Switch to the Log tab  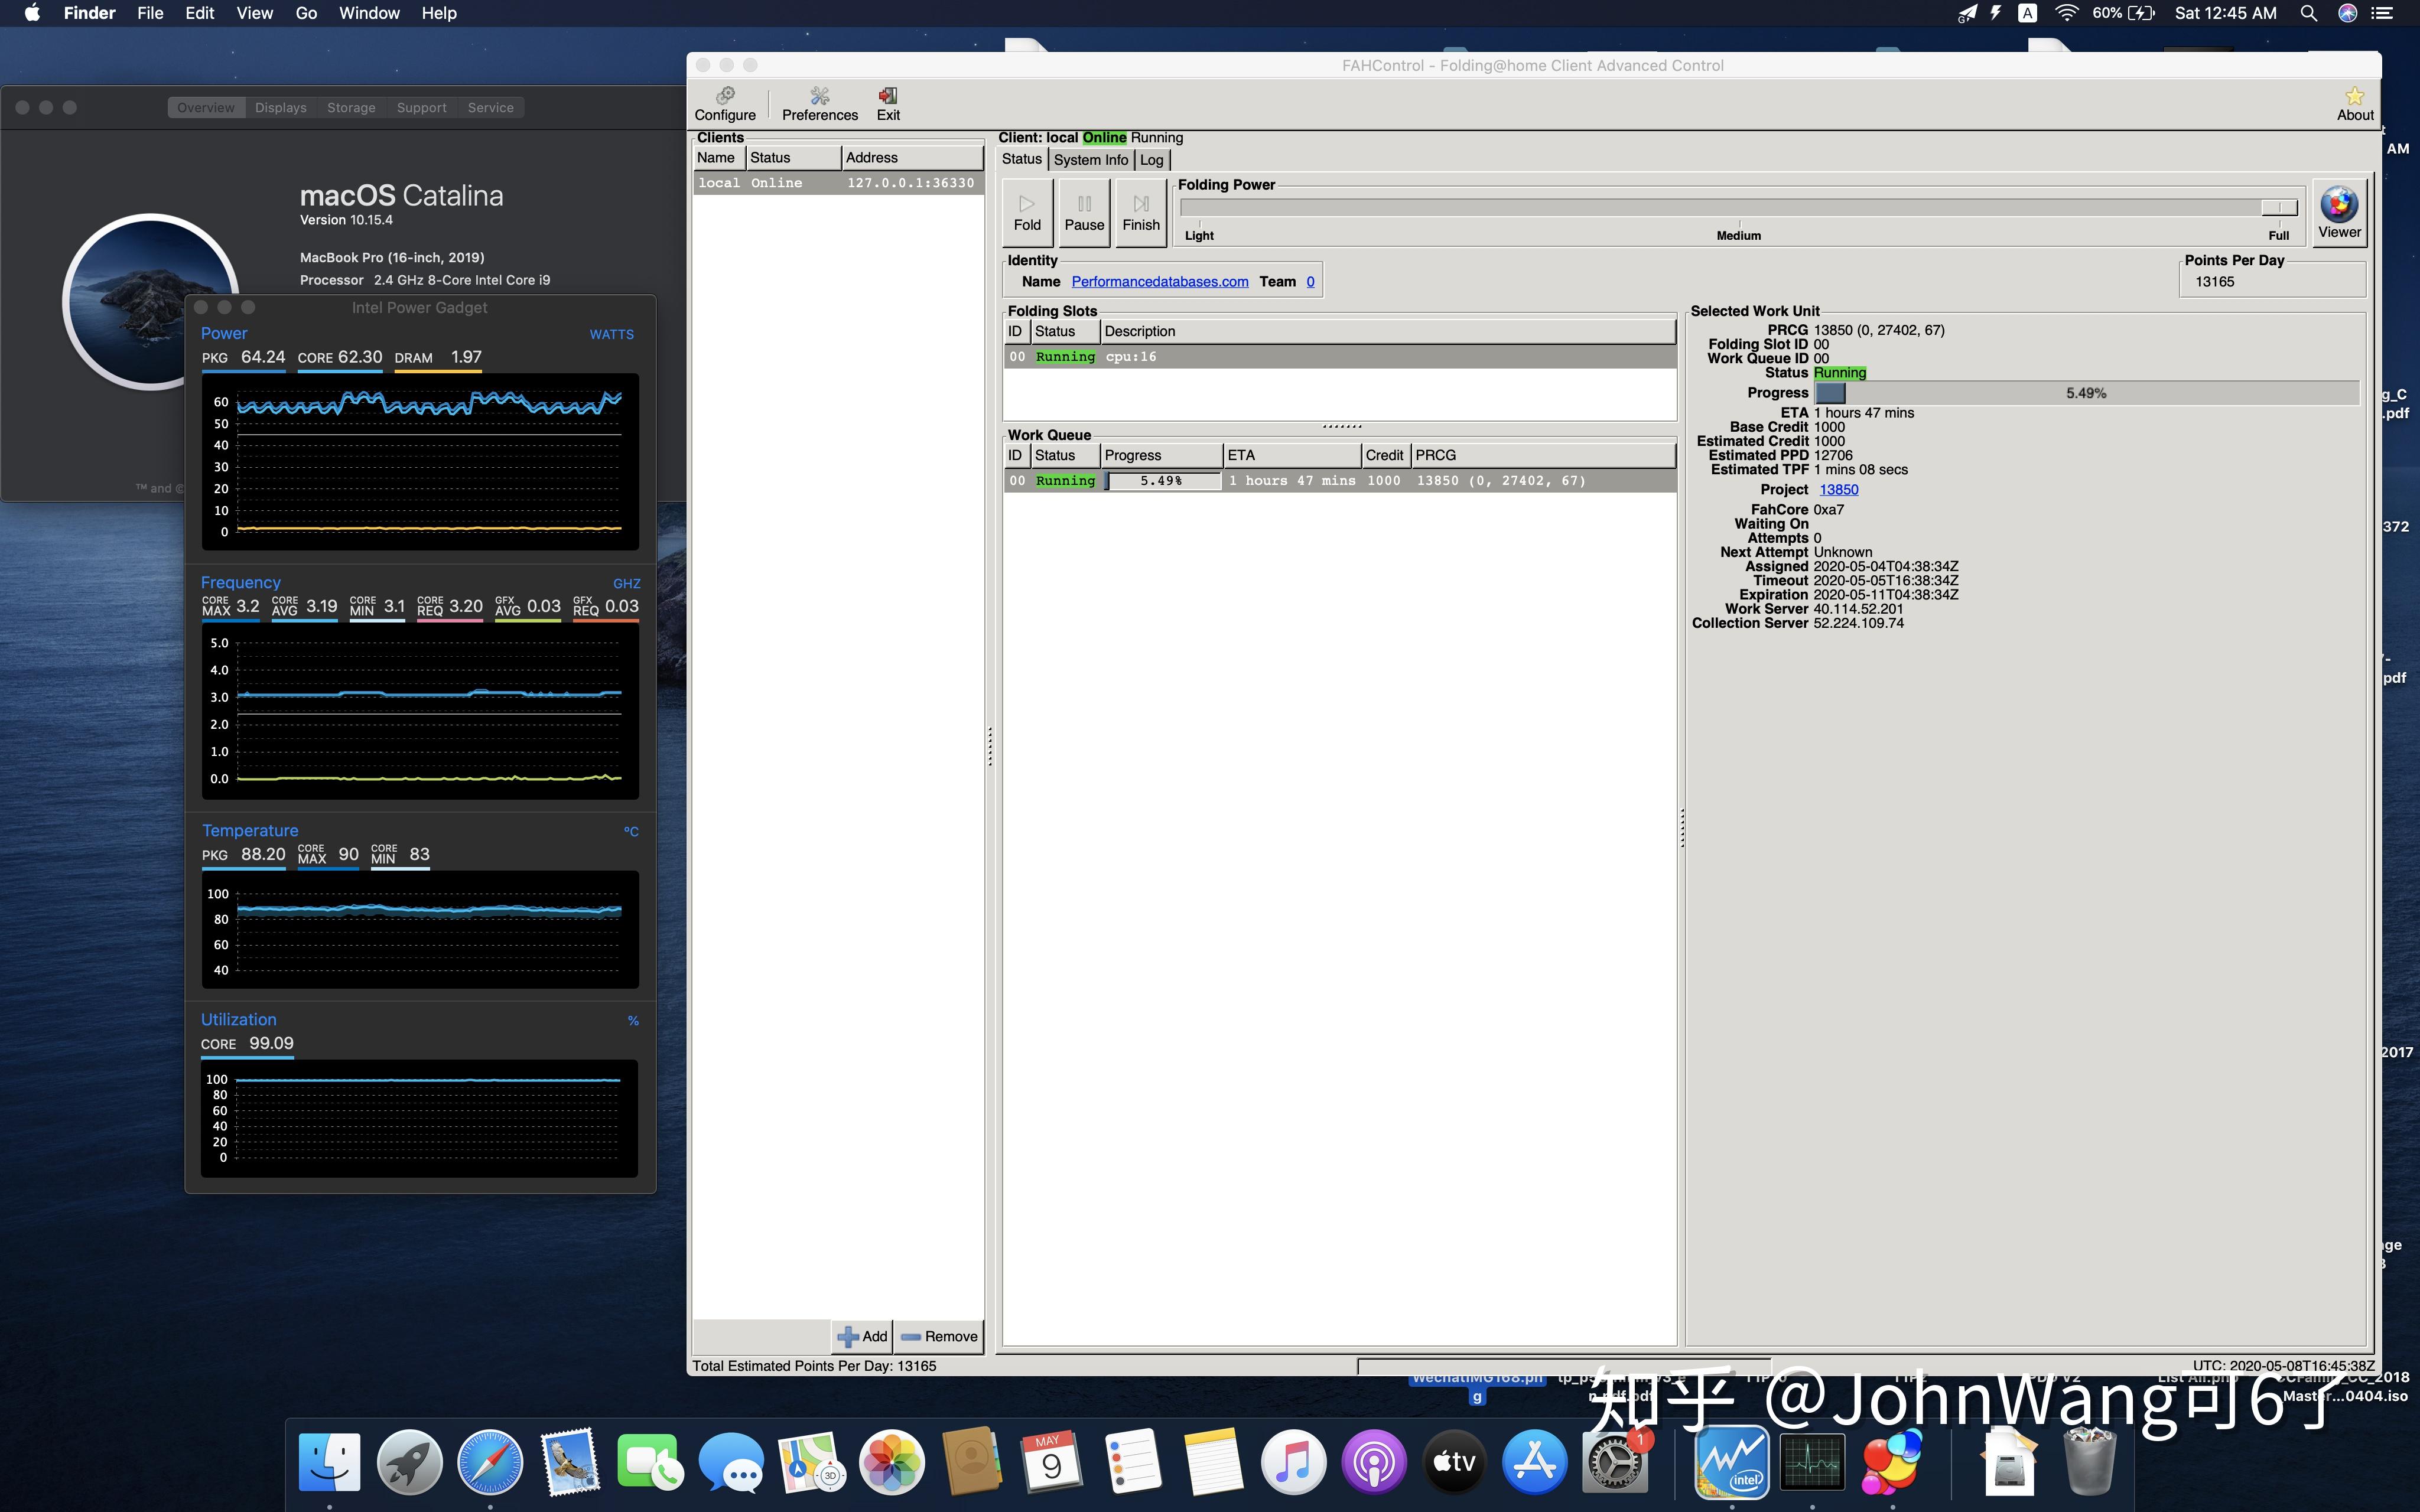1152,160
